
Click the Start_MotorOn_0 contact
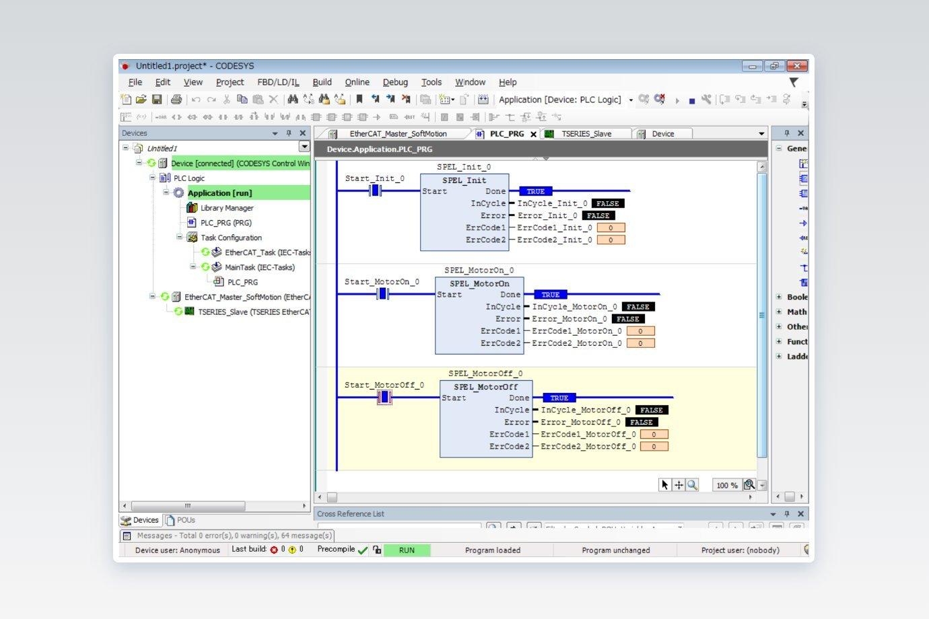click(382, 294)
